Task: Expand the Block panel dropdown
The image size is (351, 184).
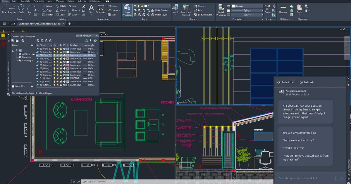Action: coord(193,19)
